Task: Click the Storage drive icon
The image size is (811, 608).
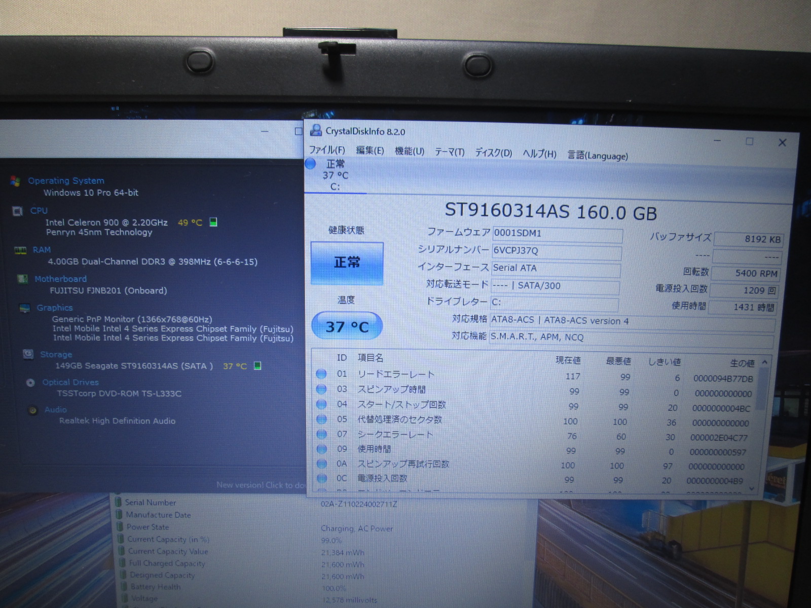Action: point(28,354)
